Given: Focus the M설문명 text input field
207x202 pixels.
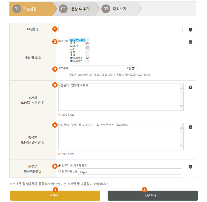Looking at the screenshot, I should (x=120, y=29).
